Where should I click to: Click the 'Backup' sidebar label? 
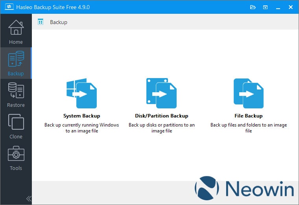[x=16, y=74]
